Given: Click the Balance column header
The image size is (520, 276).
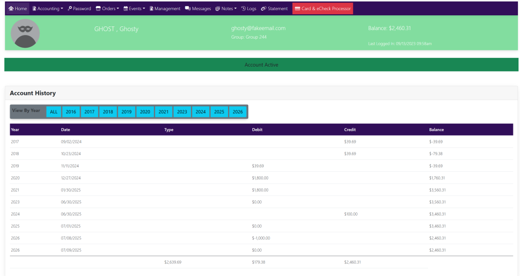Looking at the screenshot, I should 436,130.
